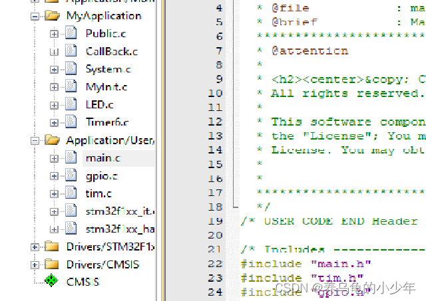This screenshot has width=426, height=301.
Task: Select the CMSIS component label
Action: 83,282
